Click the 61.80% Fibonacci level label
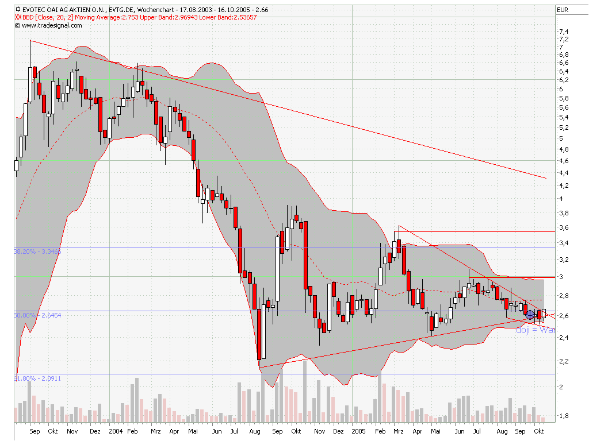The image size is (589, 441). (30, 378)
